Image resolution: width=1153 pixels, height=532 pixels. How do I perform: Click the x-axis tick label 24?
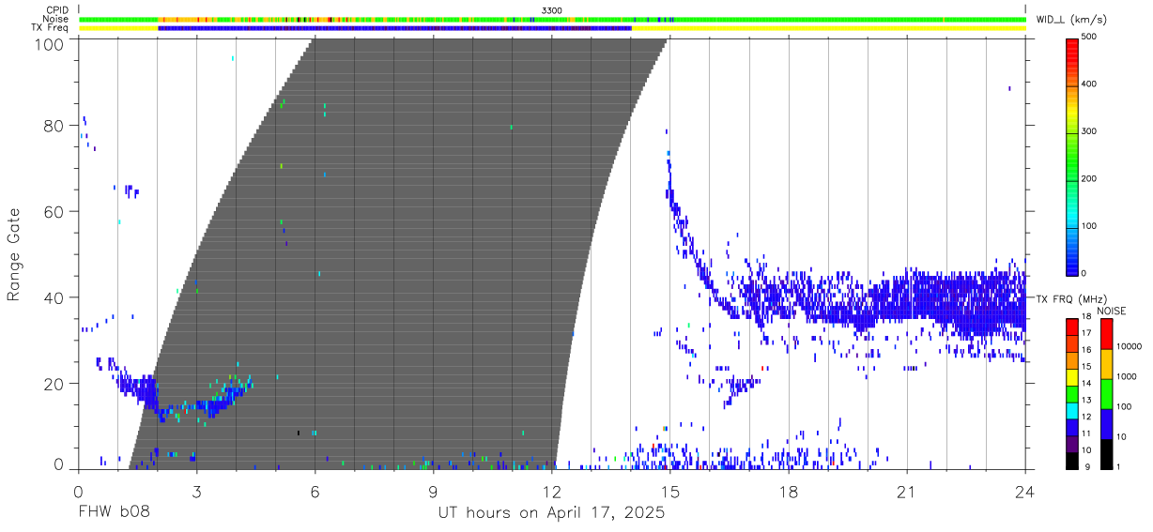[x=1024, y=491]
